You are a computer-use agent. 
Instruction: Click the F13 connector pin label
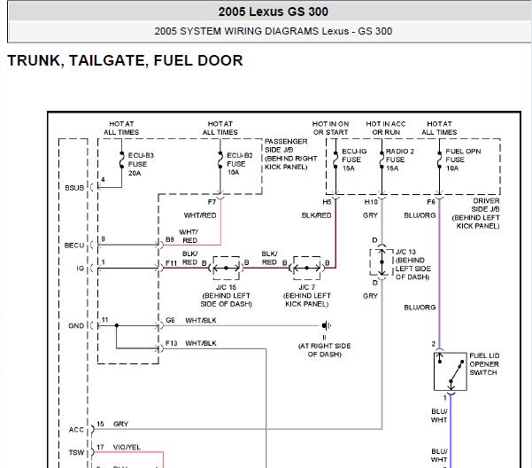pyautogui.click(x=172, y=343)
